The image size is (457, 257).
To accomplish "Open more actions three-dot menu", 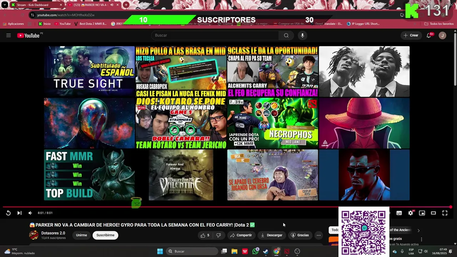I will (318, 235).
